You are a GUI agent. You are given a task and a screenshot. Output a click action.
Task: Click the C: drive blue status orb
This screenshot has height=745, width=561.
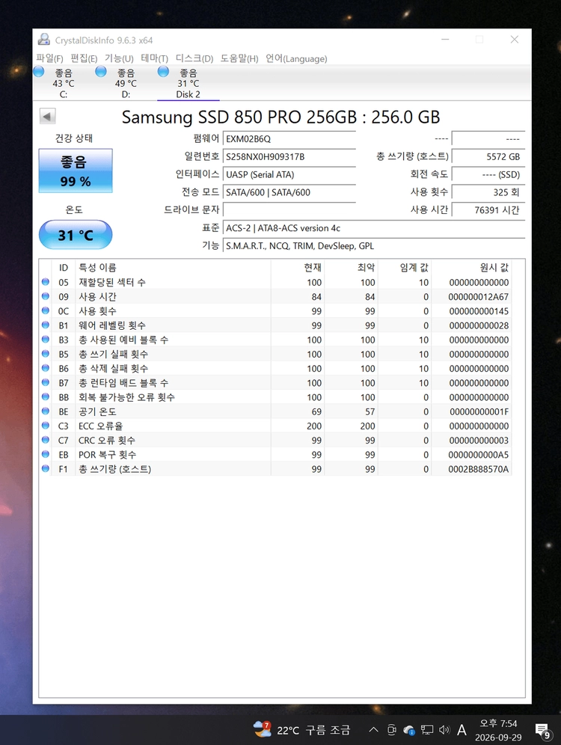click(39, 72)
